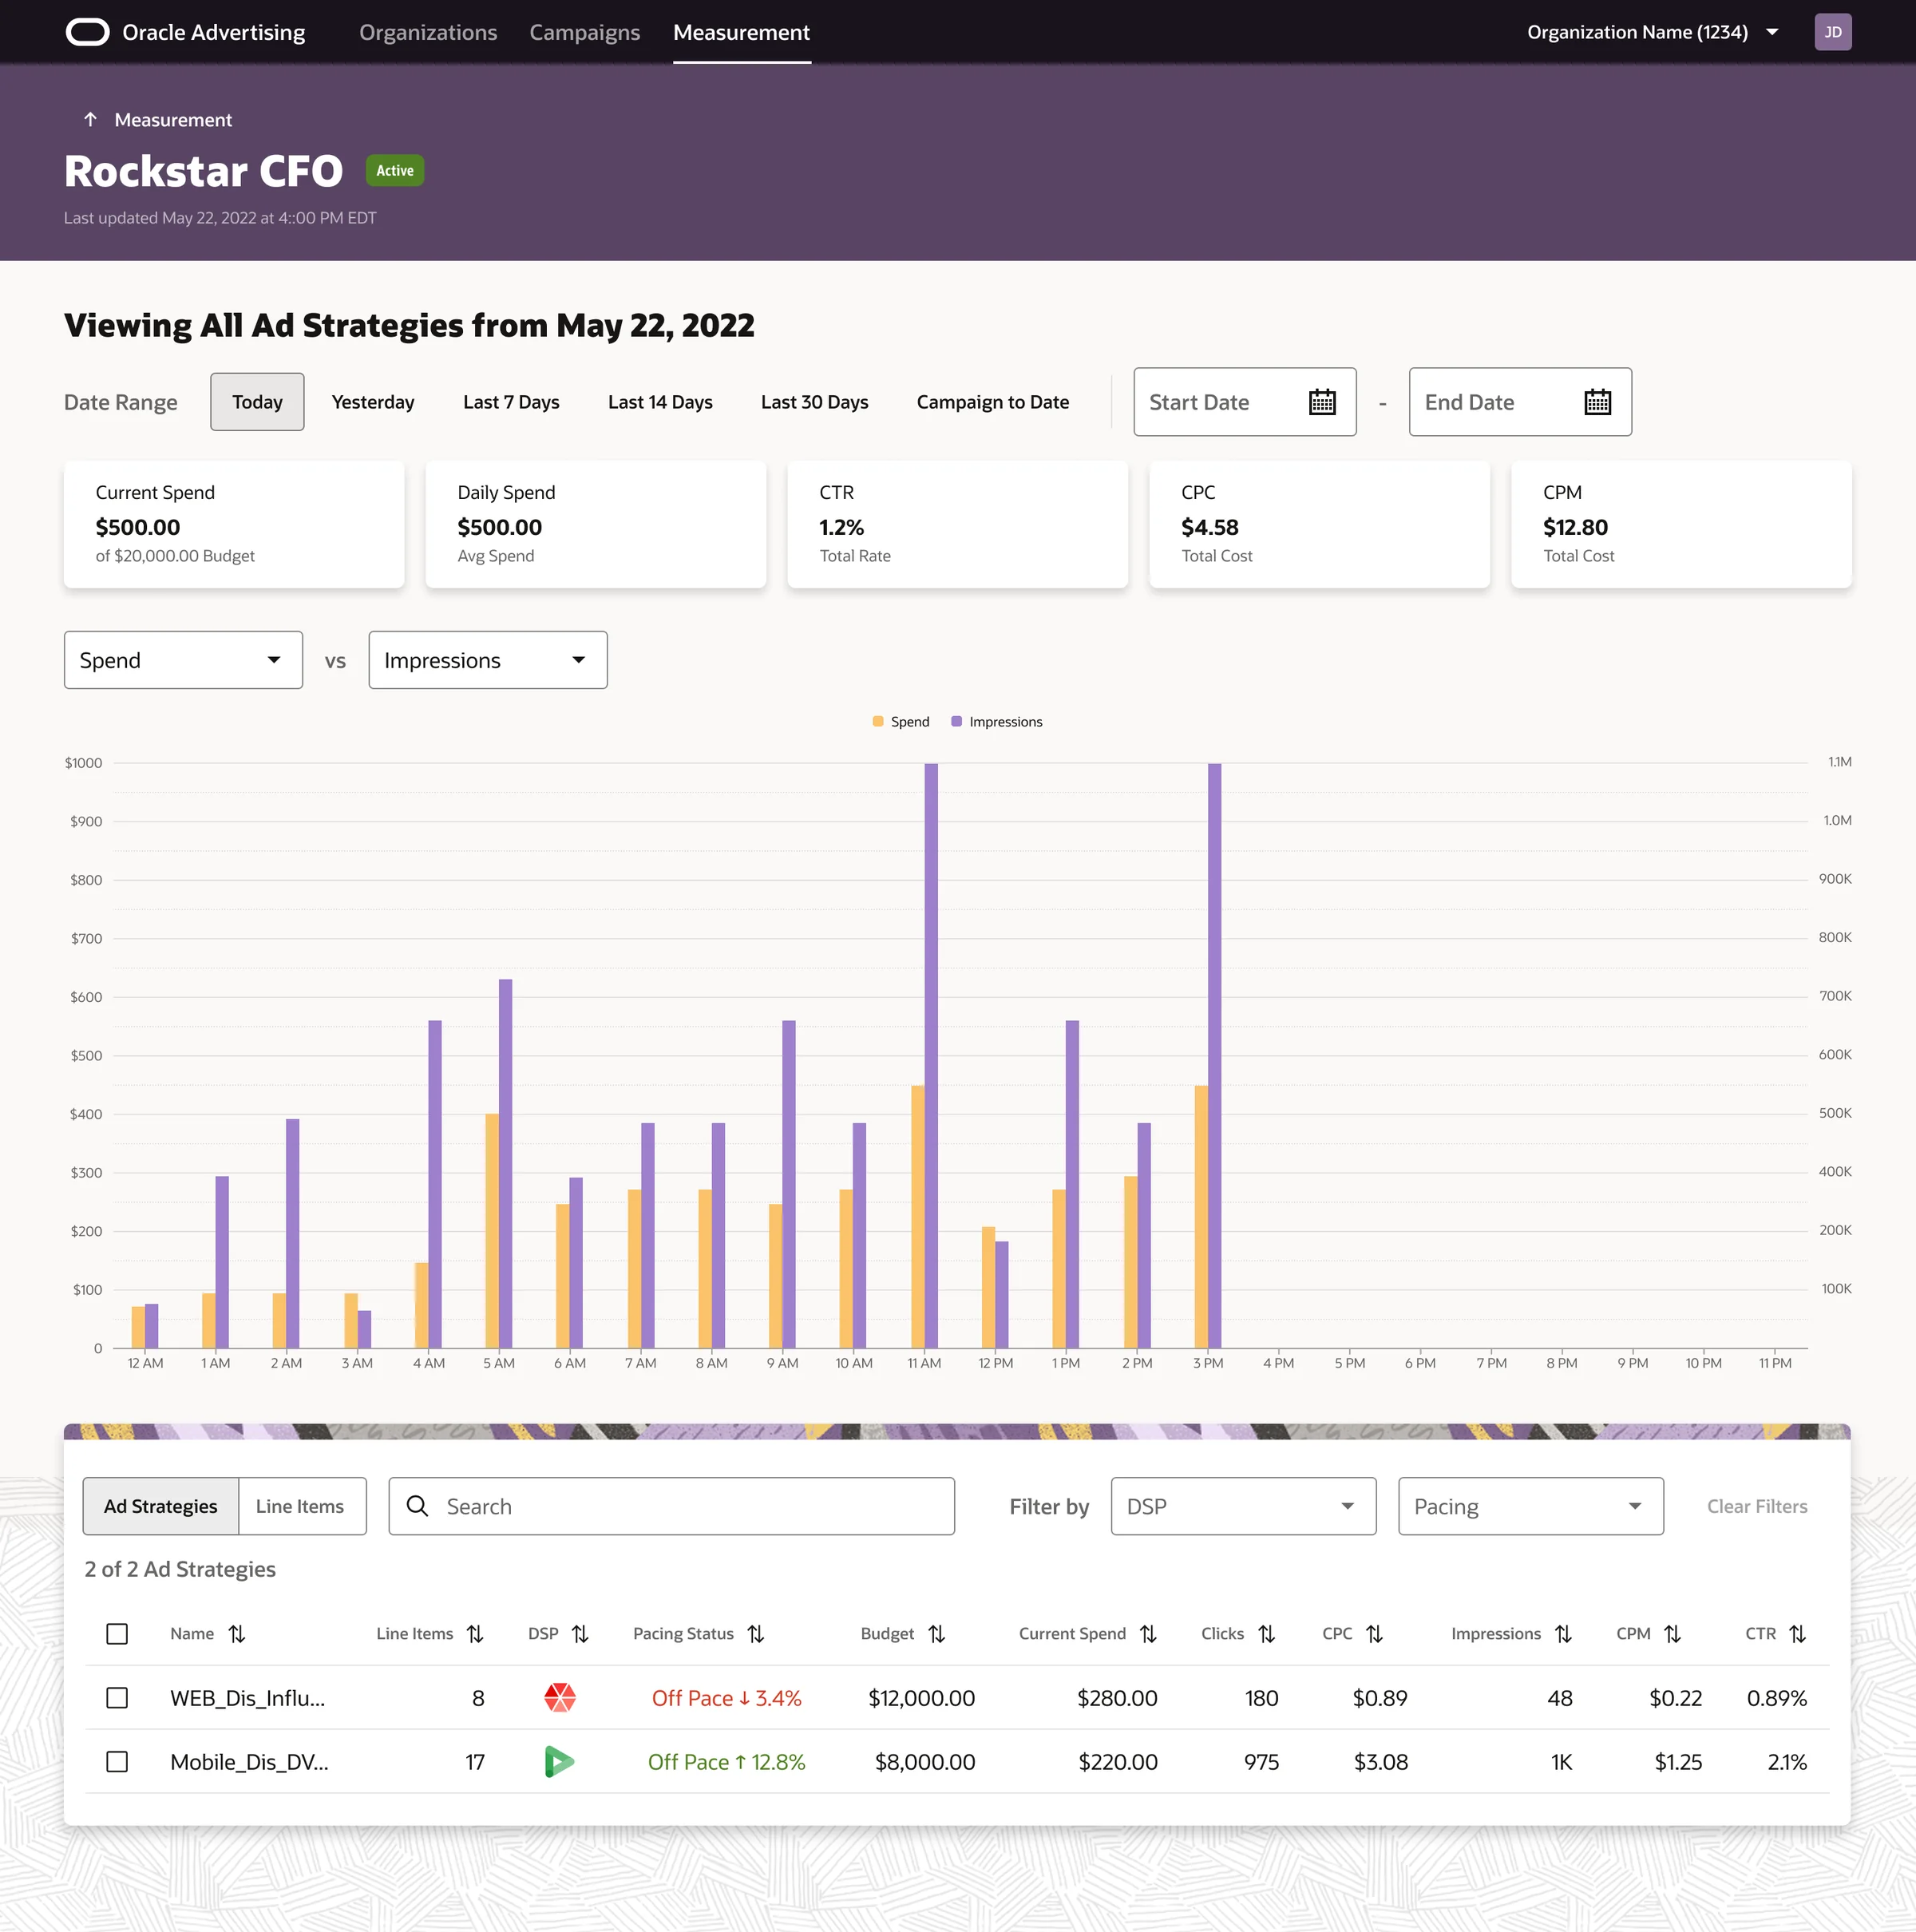The height and width of the screenshot is (1932, 1916).
Task: Check the Mobile_Dis_DV... row checkbox
Action: [117, 1761]
